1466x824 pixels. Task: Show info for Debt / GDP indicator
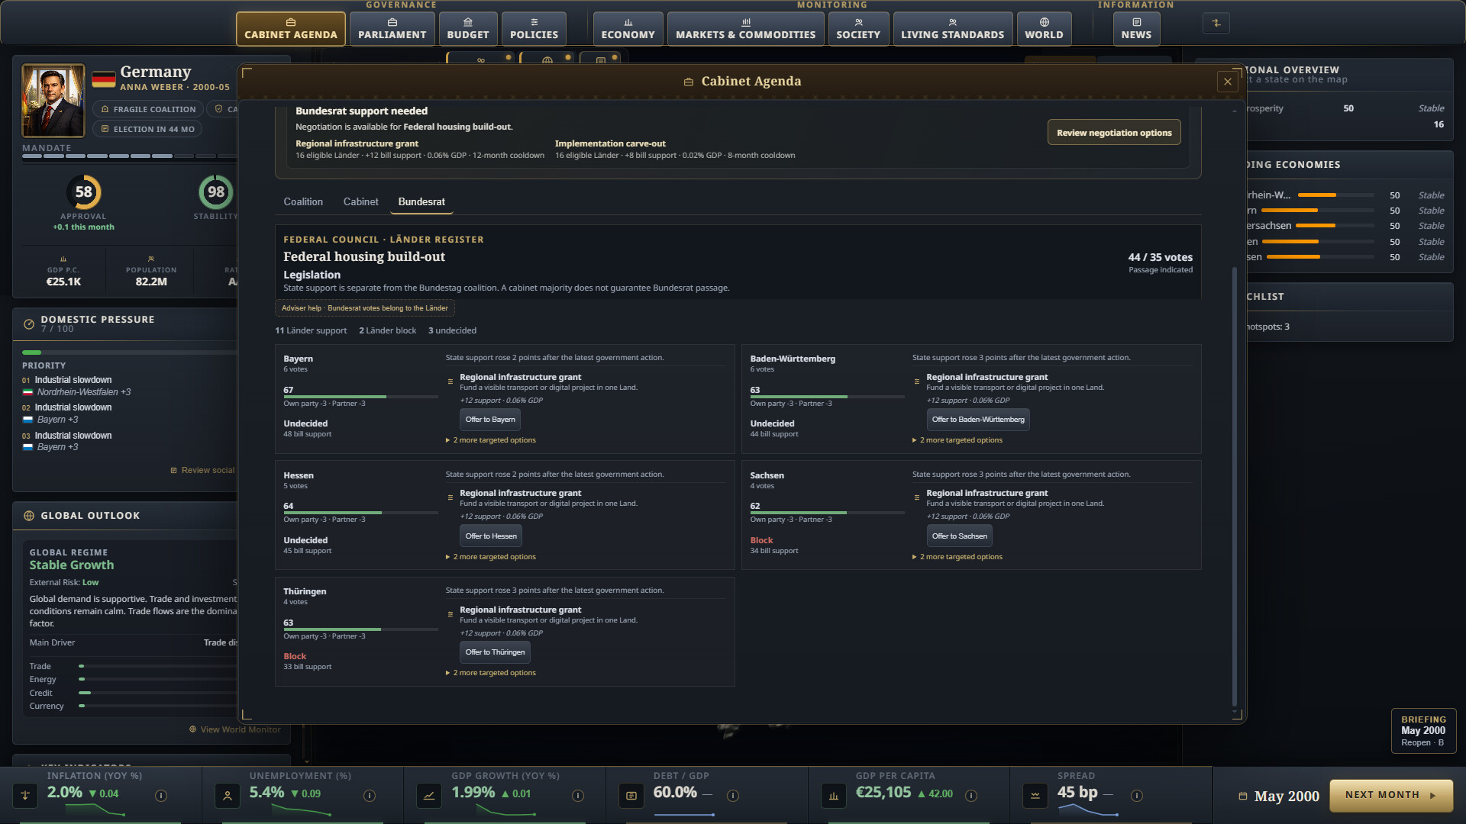[x=733, y=796]
